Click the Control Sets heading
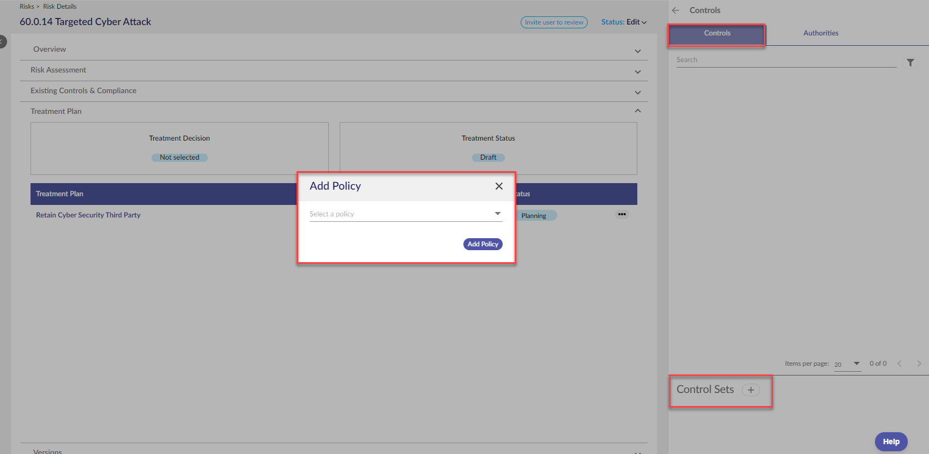 click(x=705, y=390)
